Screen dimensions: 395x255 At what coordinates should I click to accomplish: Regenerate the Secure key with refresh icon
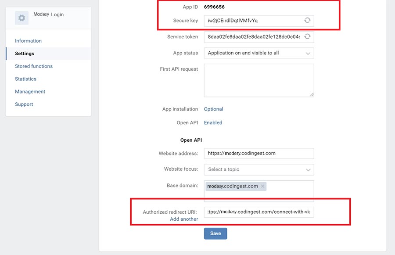pos(307,21)
